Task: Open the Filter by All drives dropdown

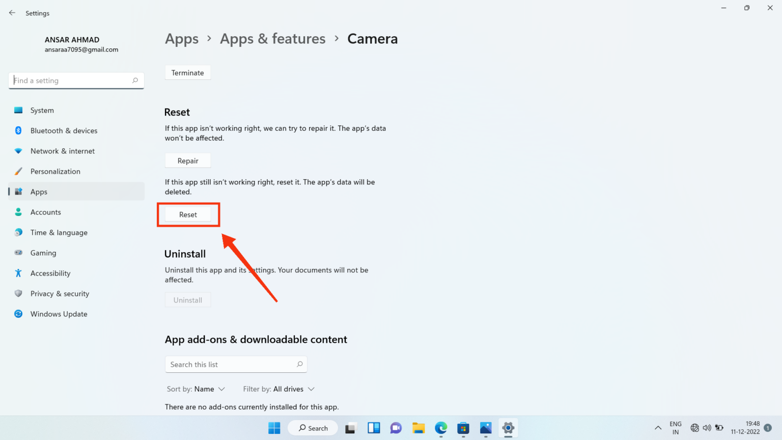Action: (x=278, y=389)
